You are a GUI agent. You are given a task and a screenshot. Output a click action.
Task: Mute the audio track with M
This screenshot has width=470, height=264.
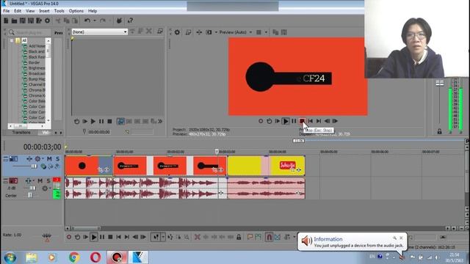(x=40, y=181)
